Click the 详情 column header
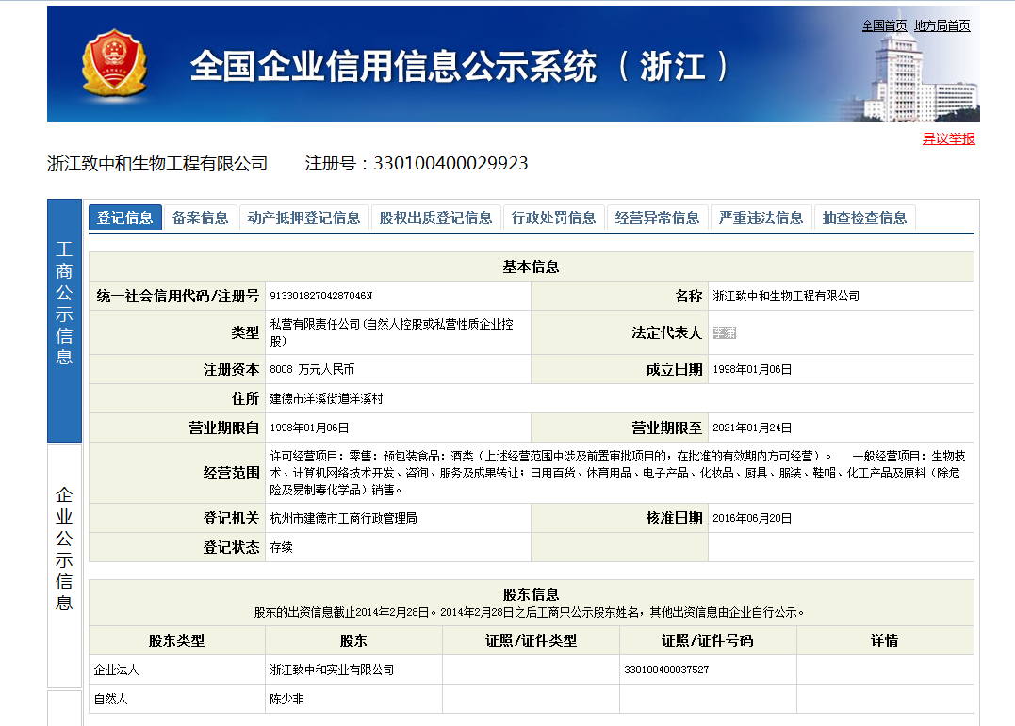The height and width of the screenshot is (726, 1015). (884, 640)
